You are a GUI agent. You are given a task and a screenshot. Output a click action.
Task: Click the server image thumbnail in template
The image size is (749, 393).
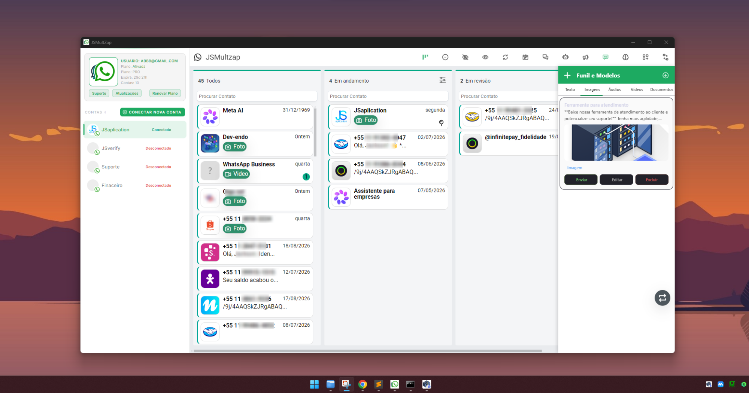(x=616, y=143)
